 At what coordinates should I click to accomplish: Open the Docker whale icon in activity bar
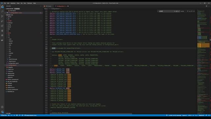pos(2,40)
